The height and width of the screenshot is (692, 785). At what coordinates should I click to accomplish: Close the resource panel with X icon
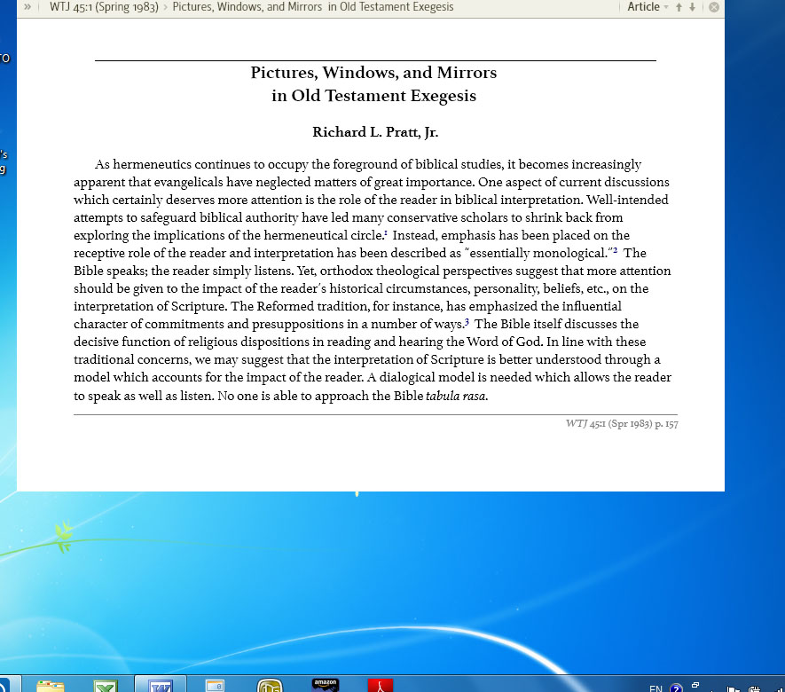click(x=714, y=7)
